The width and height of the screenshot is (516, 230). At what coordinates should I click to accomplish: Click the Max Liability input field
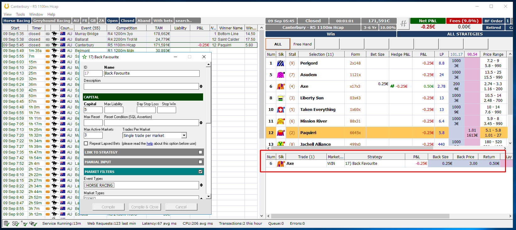click(x=114, y=110)
